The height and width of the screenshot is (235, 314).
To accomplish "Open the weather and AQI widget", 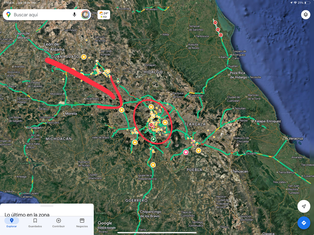I will pyautogui.click(x=104, y=15).
